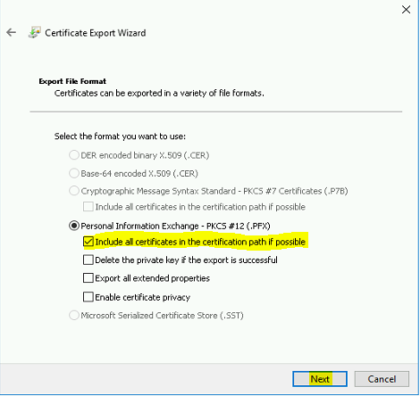Viewport: 420px width, 396px height.
Task: Enable certificate privacy checkbox
Action: pyautogui.click(x=88, y=297)
